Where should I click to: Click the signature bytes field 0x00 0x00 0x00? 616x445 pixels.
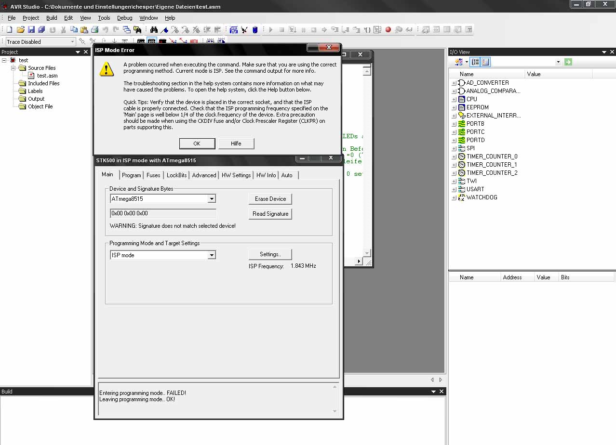[163, 213]
